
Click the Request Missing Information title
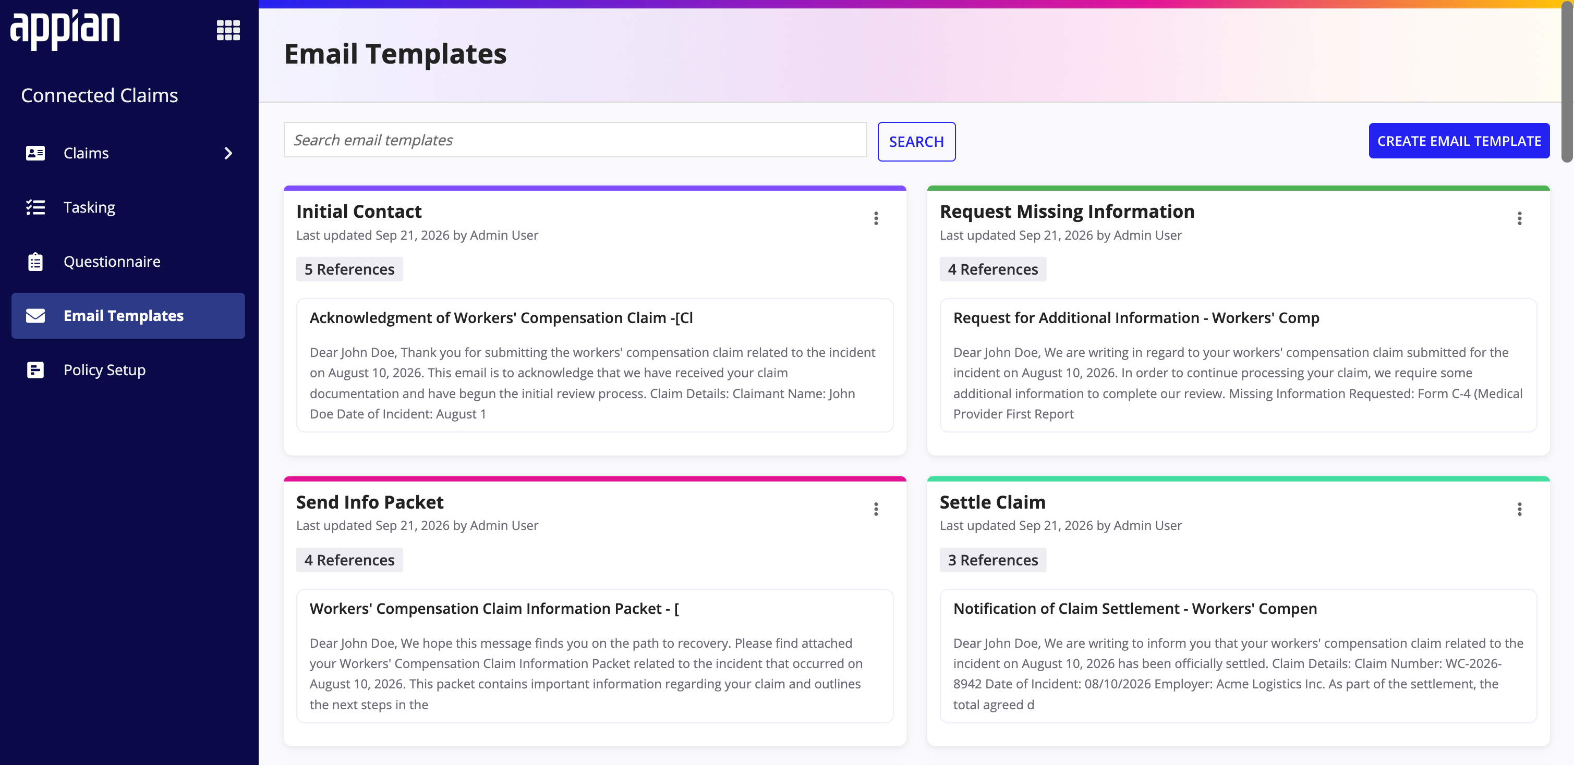[x=1067, y=211]
